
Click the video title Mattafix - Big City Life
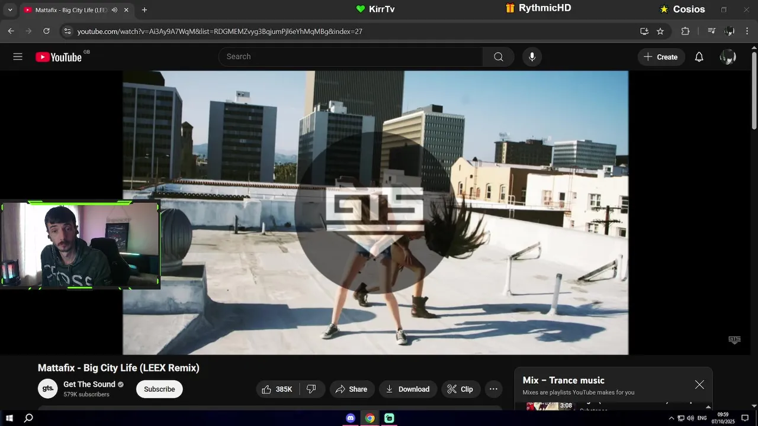[118, 368]
